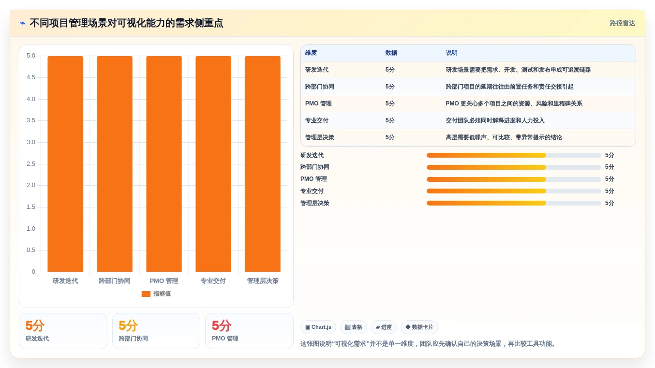Click the 跨部门协同 bar in the chart
The height and width of the screenshot is (368, 655).
click(115, 164)
